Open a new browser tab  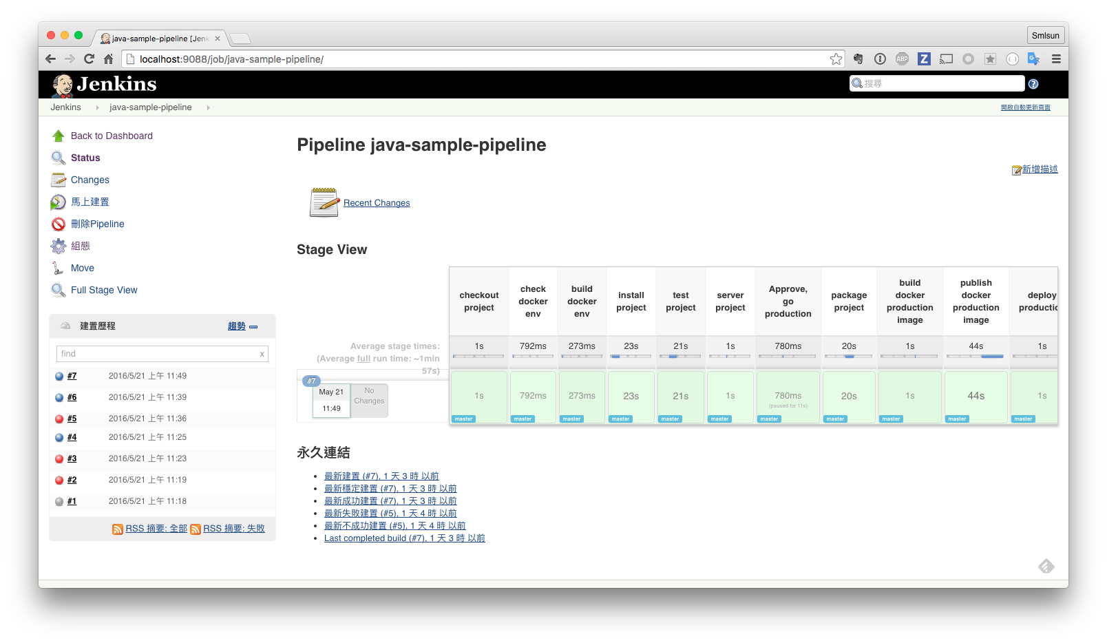240,39
